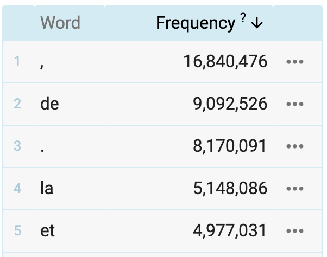Select the comma entry in the Word column
This screenshot has width=327, height=257.
[x=42, y=66]
